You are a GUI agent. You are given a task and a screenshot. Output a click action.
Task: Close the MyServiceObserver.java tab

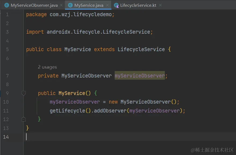click(x=61, y=5)
